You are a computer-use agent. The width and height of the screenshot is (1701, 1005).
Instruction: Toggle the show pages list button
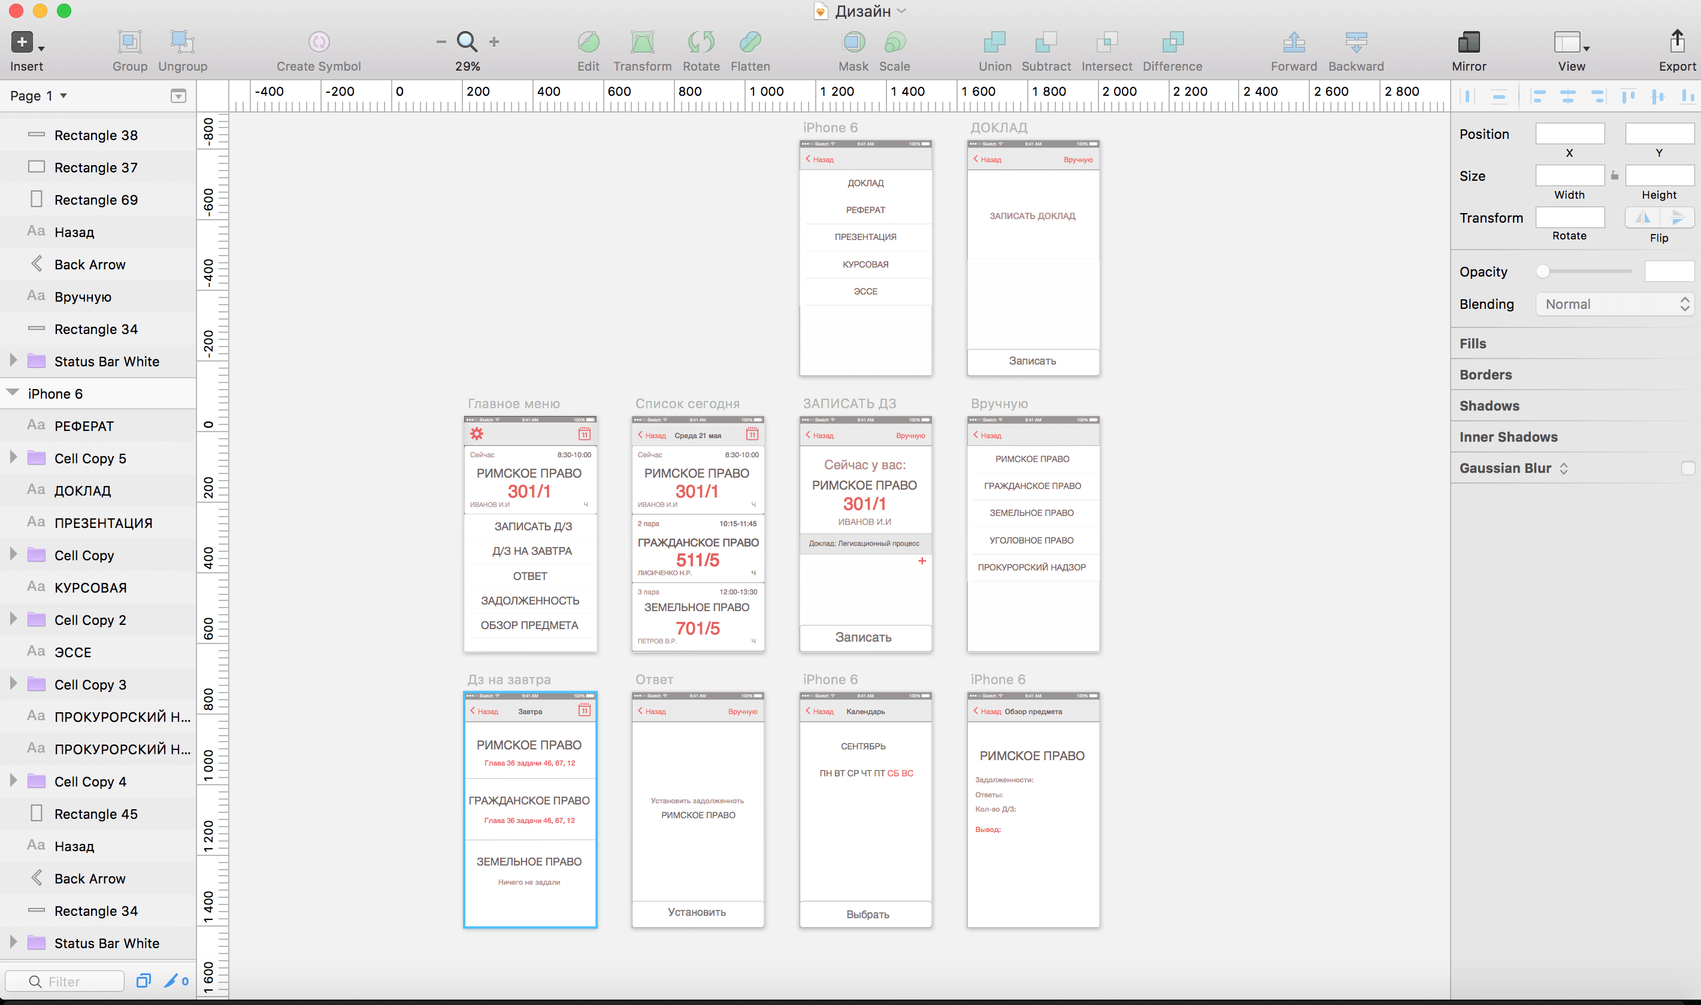pyautogui.click(x=178, y=96)
